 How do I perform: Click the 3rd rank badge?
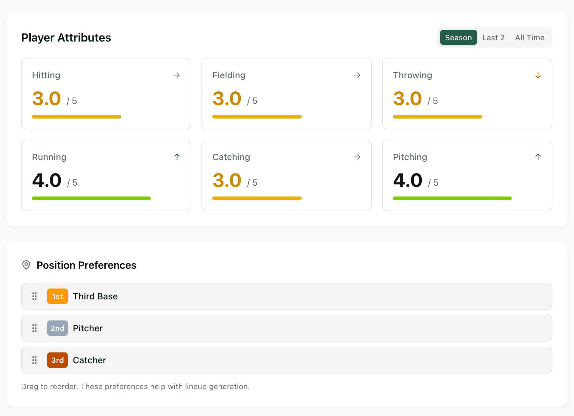click(x=57, y=360)
